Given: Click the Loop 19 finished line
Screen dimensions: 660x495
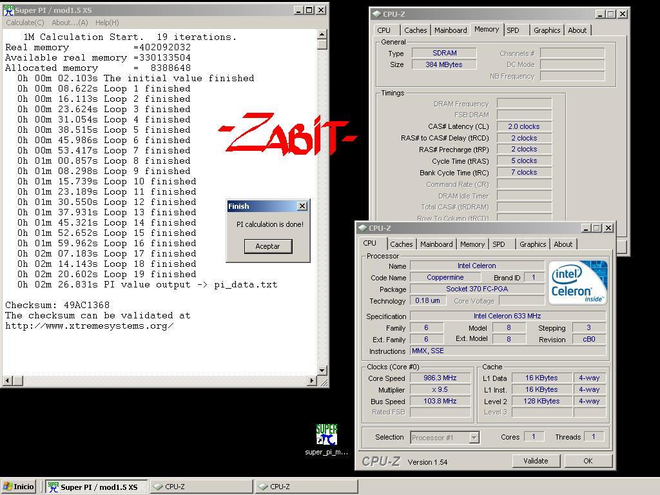Looking at the screenshot, I should (x=106, y=274).
